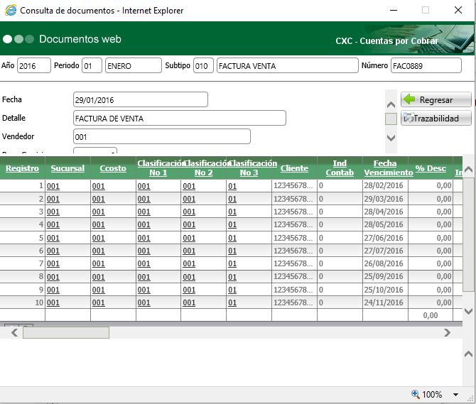The height and width of the screenshot is (404, 476).
Task: Sort by Clasificación No 2 column header
Action: tap(203, 168)
